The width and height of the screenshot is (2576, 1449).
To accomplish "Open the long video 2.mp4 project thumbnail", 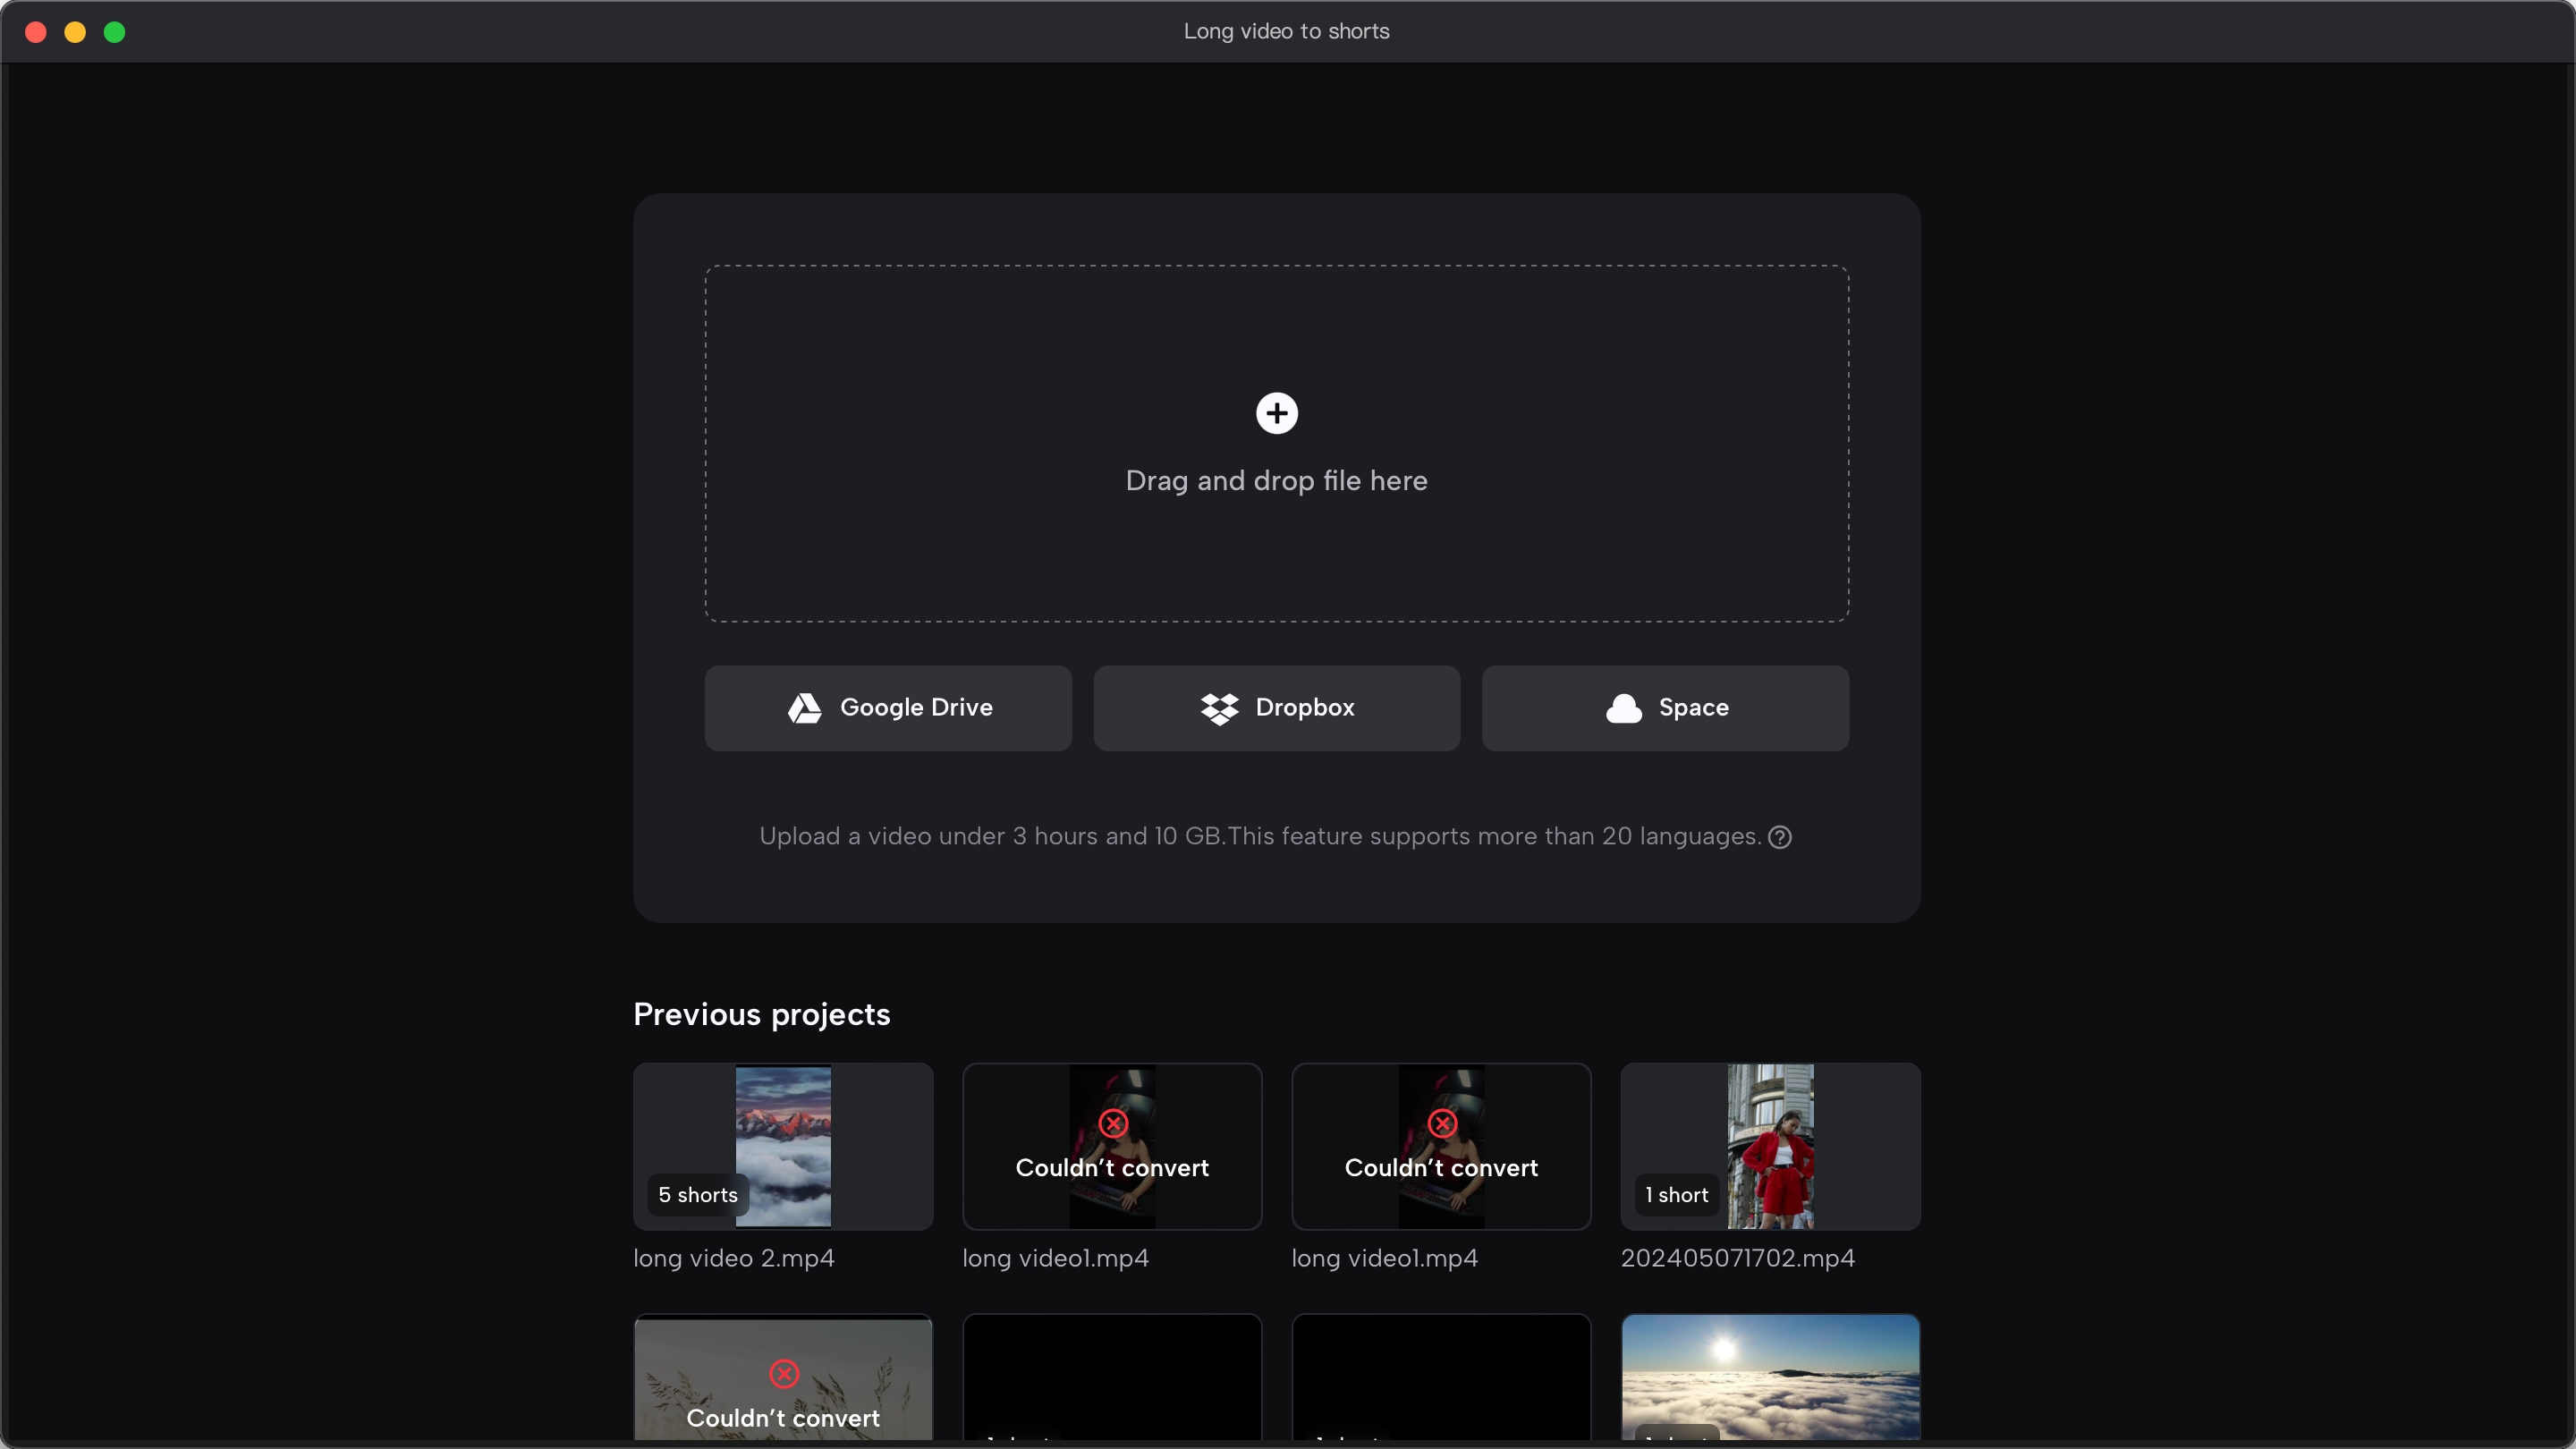I will click(x=782, y=1145).
